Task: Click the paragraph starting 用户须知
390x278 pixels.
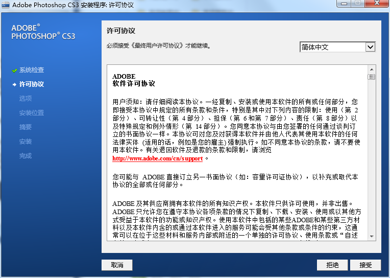Action: (236, 130)
